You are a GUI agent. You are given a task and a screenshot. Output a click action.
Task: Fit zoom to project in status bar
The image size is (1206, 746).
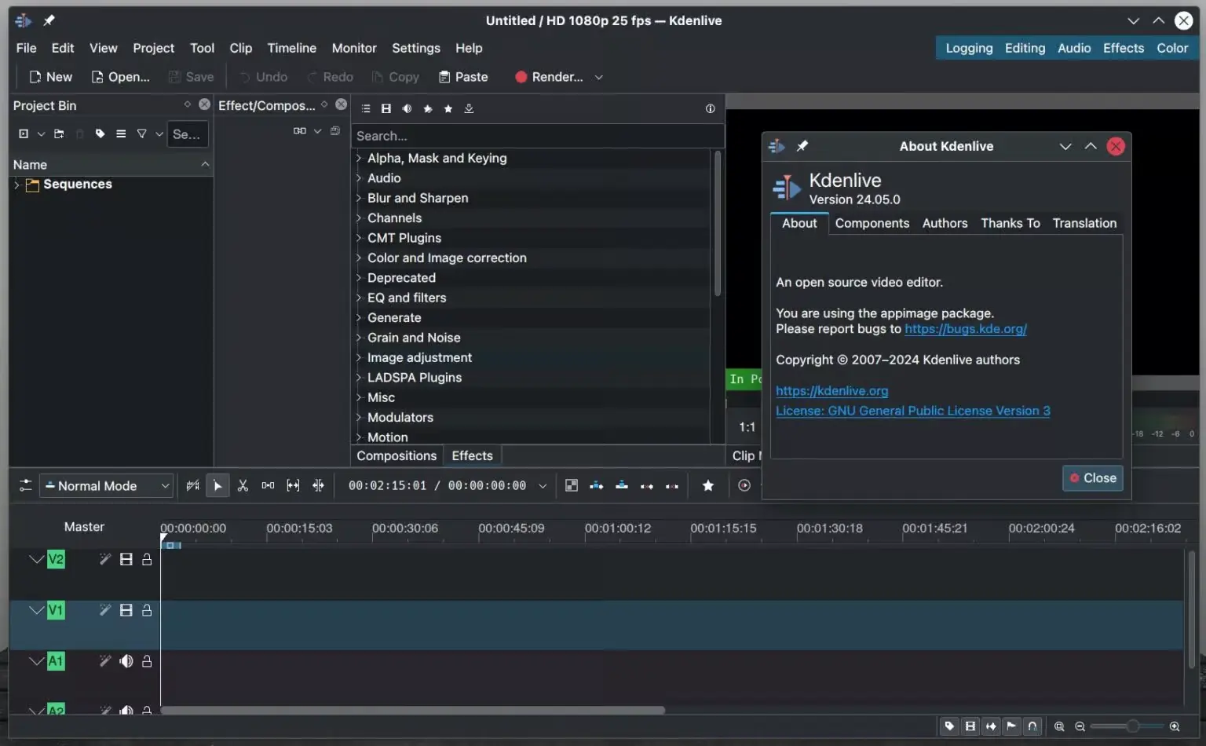(1059, 726)
